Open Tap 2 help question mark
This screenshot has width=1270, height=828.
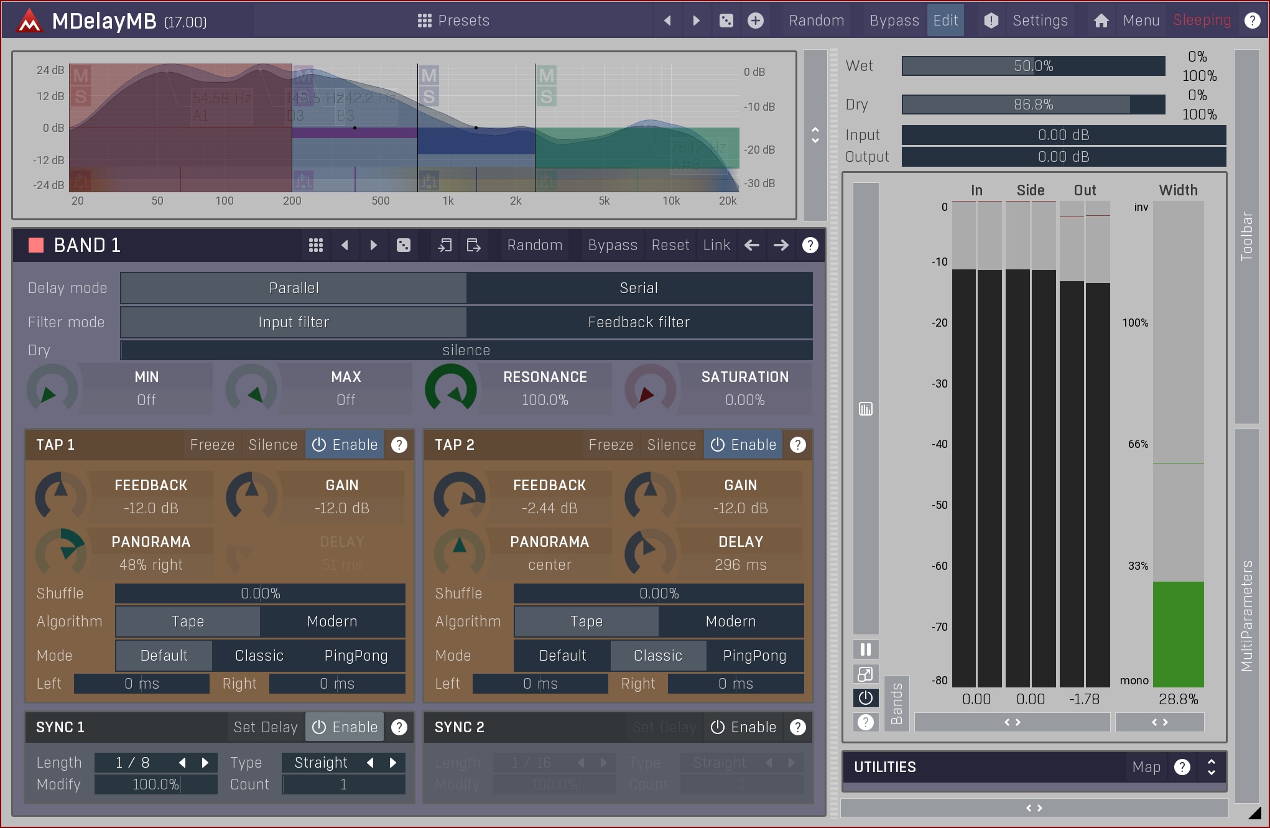(x=797, y=445)
